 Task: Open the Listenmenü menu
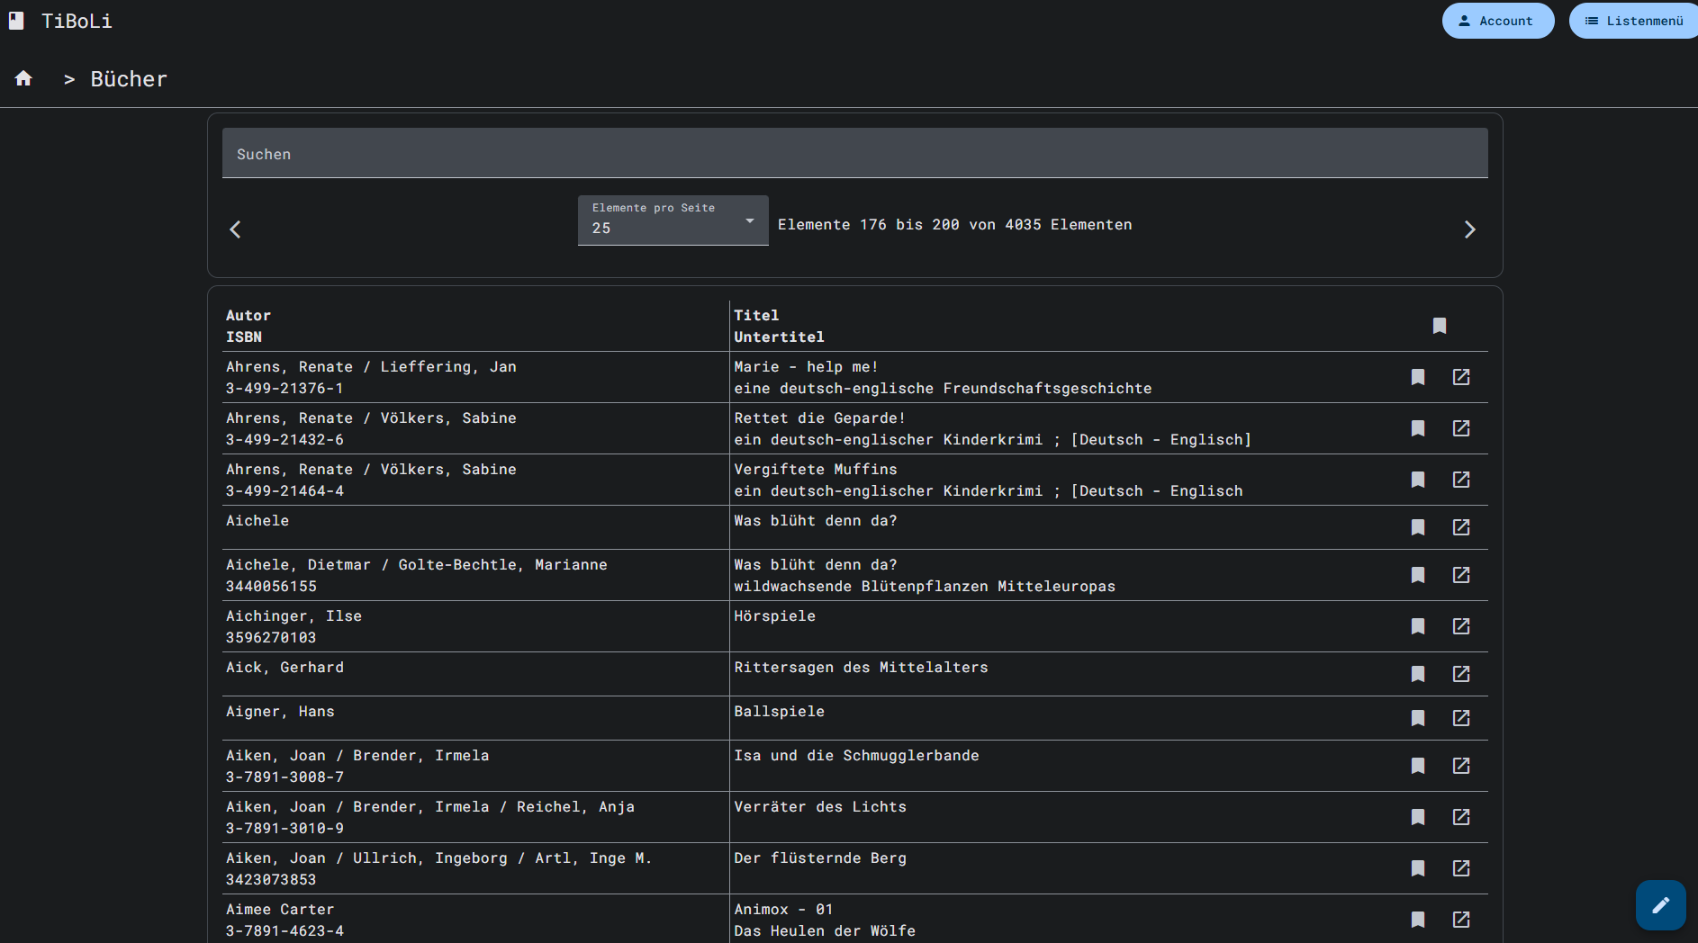pyautogui.click(x=1634, y=21)
